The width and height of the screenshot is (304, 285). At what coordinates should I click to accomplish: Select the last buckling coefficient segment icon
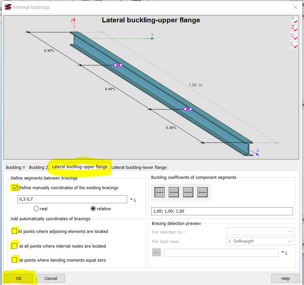point(202,192)
